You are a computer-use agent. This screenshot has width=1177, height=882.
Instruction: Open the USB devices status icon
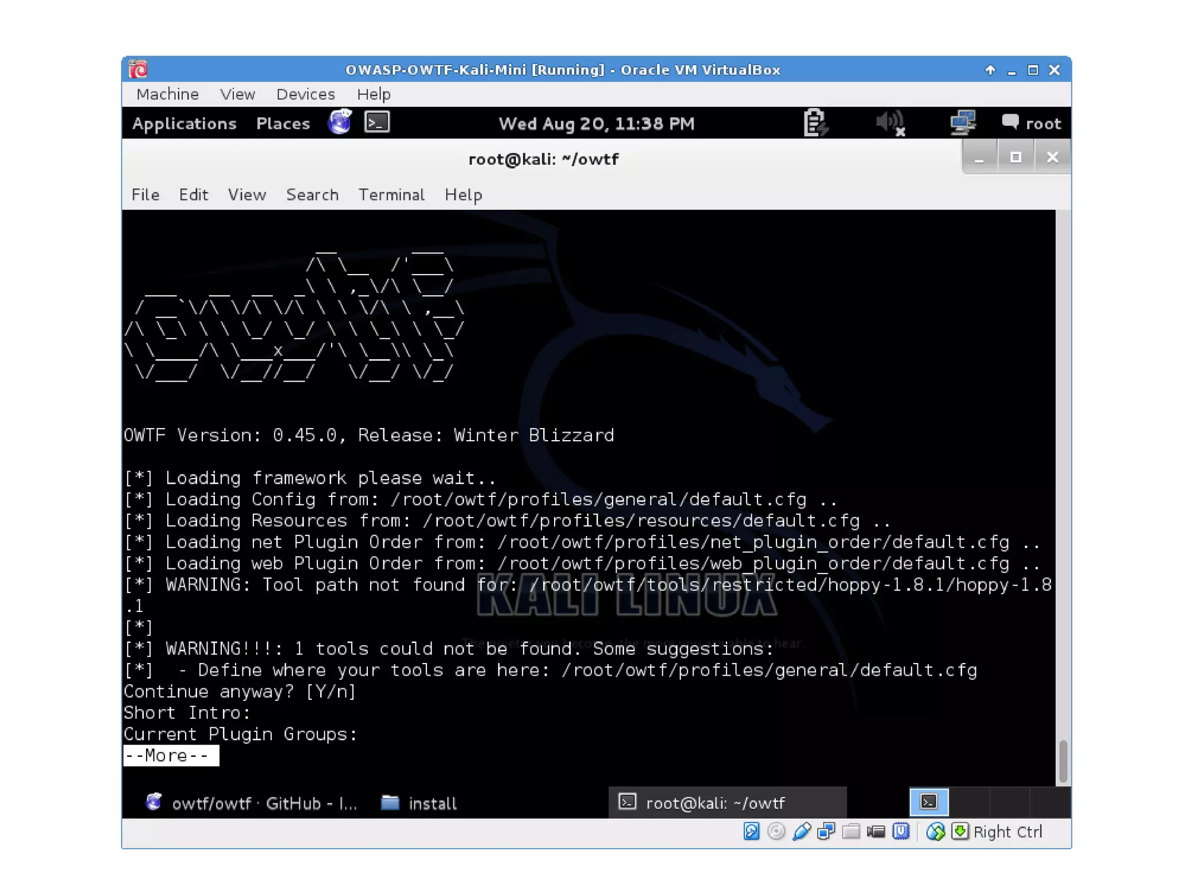click(x=801, y=831)
